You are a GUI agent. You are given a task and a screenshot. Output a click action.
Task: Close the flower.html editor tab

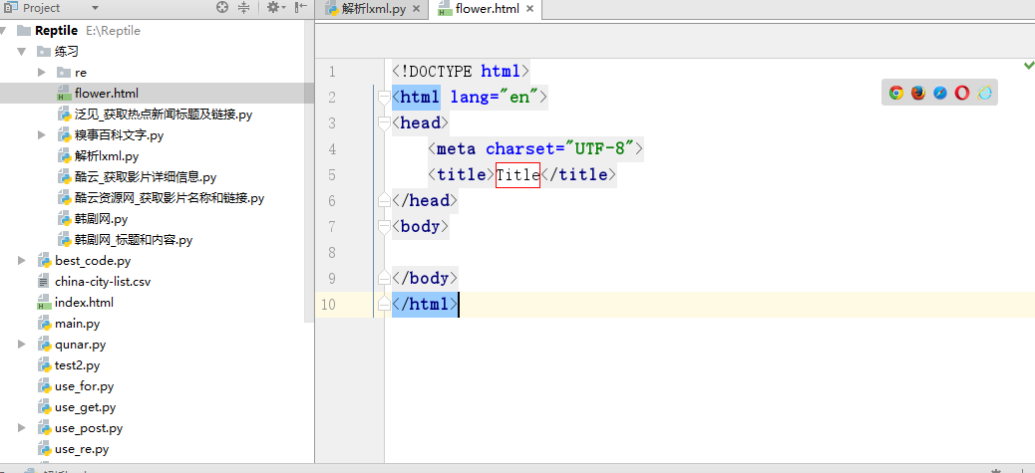[529, 9]
